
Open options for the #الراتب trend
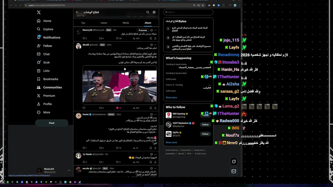coord(210,85)
